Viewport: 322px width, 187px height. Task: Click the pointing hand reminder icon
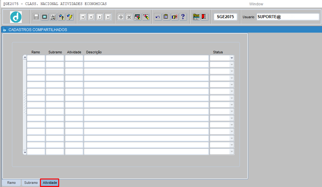click(x=175, y=17)
